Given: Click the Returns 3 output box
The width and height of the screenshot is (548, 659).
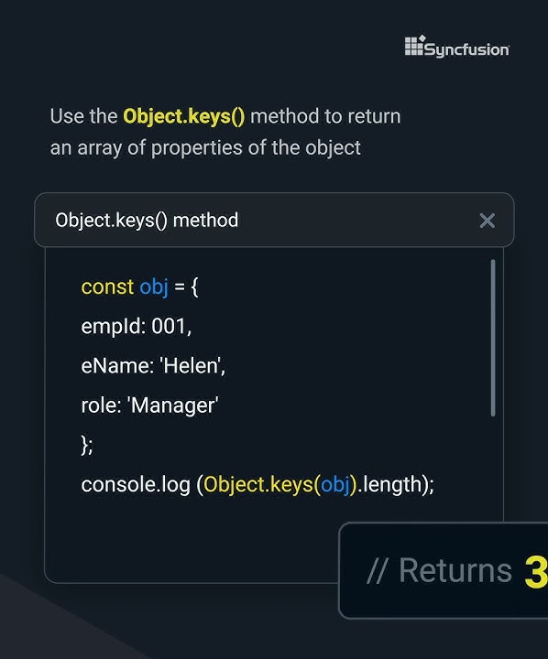Looking at the screenshot, I should tap(444, 571).
